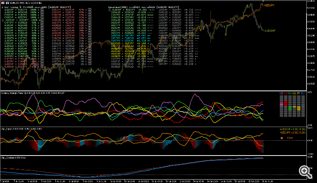Click the NZ column header in strength meter
The width and height of the screenshot is (317, 183).
[281, 93]
